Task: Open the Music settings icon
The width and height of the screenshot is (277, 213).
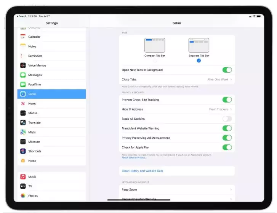Action: (23, 177)
